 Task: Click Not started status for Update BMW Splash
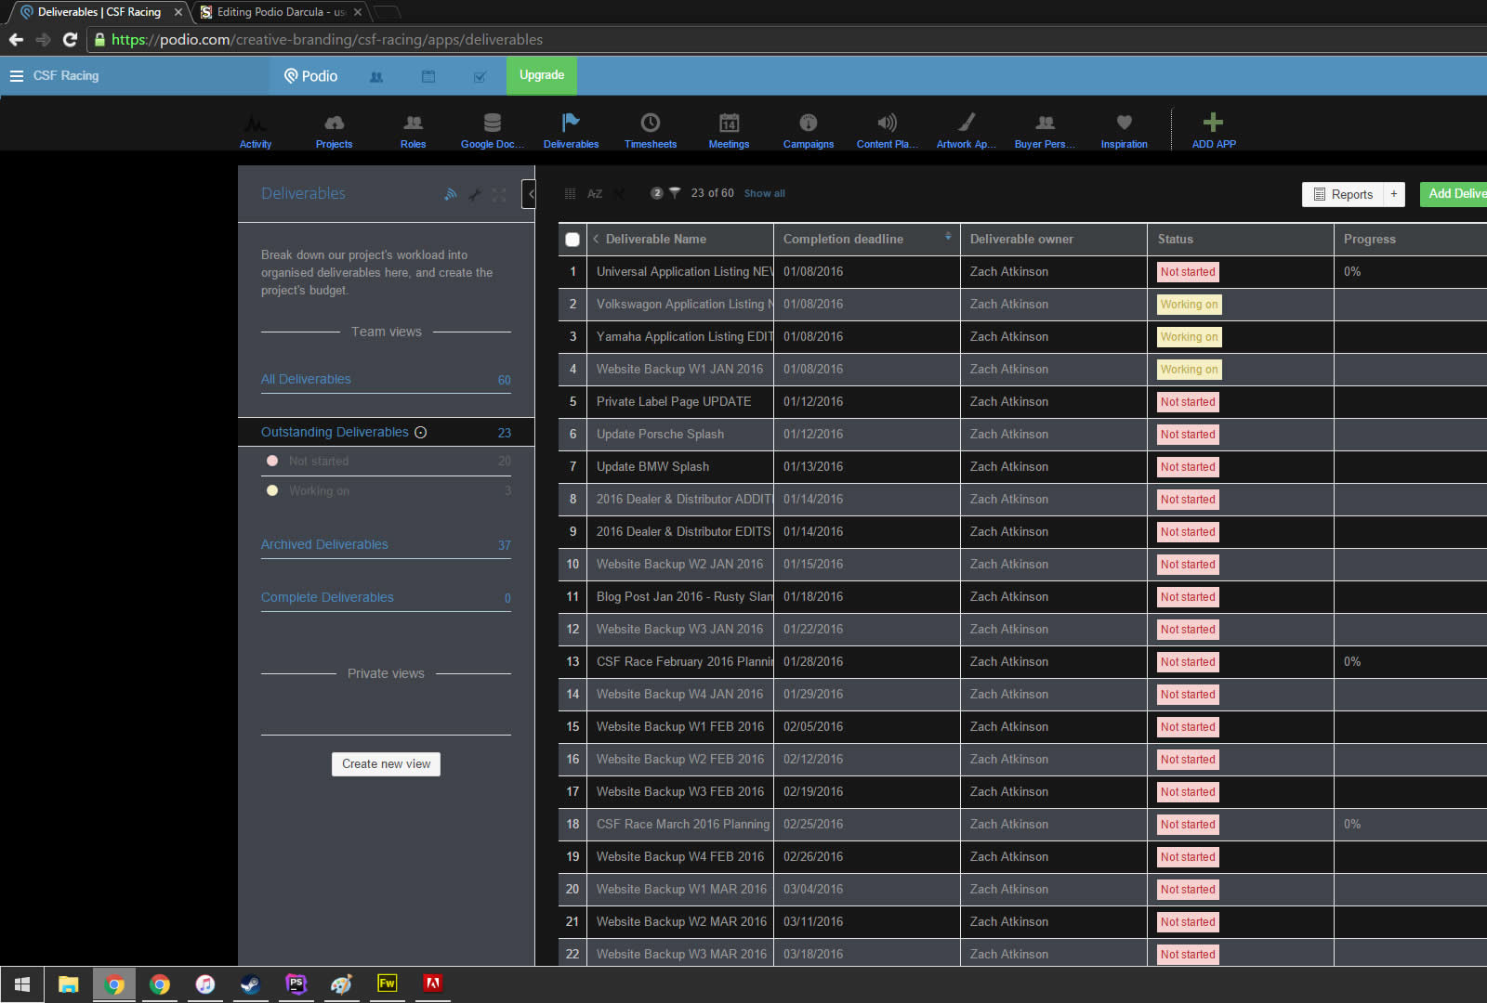point(1188,467)
